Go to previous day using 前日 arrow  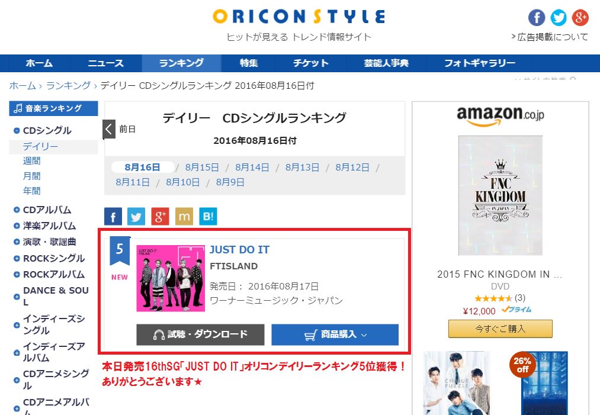coord(109,129)
